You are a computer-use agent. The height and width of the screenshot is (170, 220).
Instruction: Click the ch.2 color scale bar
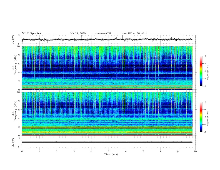(x=201, y=117)
